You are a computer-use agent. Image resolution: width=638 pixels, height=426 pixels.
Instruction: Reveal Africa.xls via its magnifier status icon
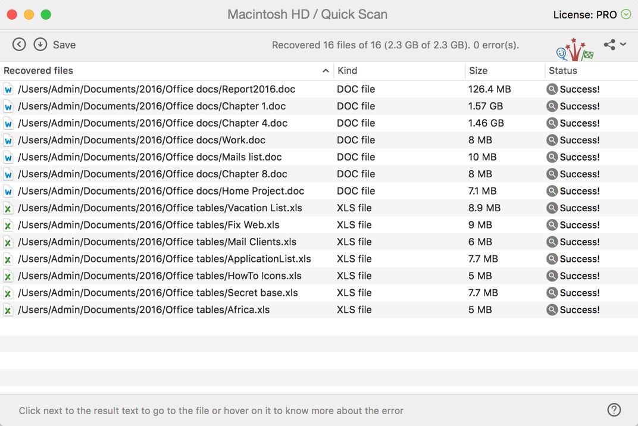click(552, 309)
